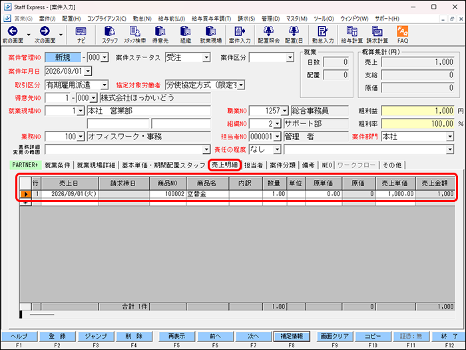Switch to the 案件分類 tab
This screenshot has height=350, width=466.
point(282,165)
